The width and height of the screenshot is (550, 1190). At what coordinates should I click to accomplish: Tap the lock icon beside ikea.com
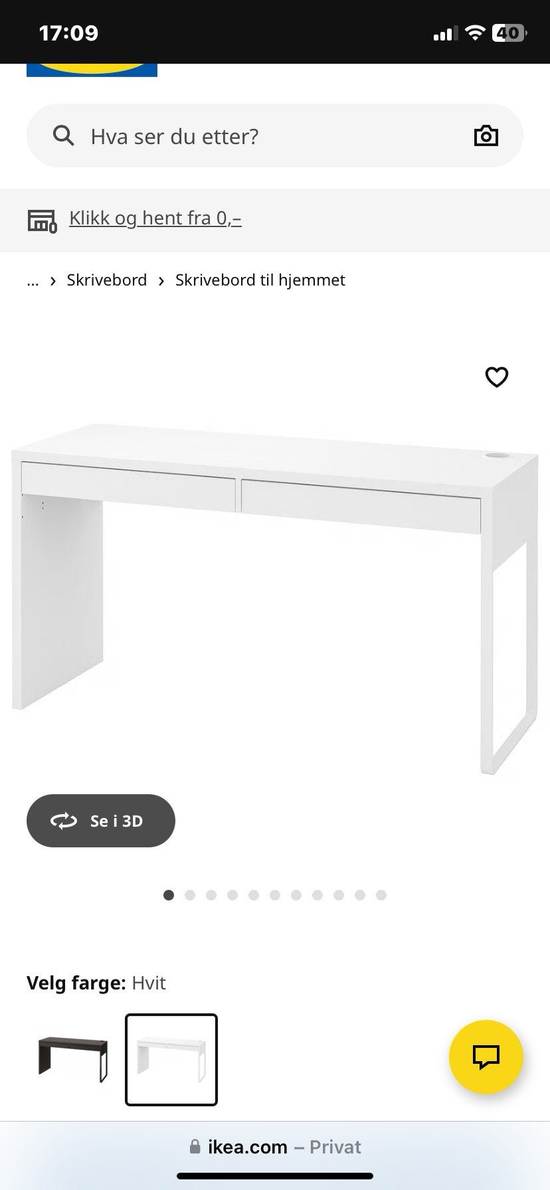195,1147
